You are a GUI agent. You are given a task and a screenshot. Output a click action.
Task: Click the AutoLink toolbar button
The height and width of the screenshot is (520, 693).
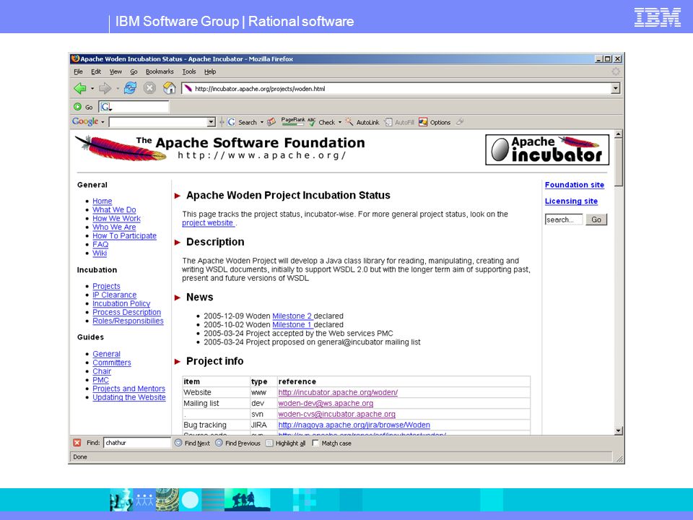pos(362,122)
